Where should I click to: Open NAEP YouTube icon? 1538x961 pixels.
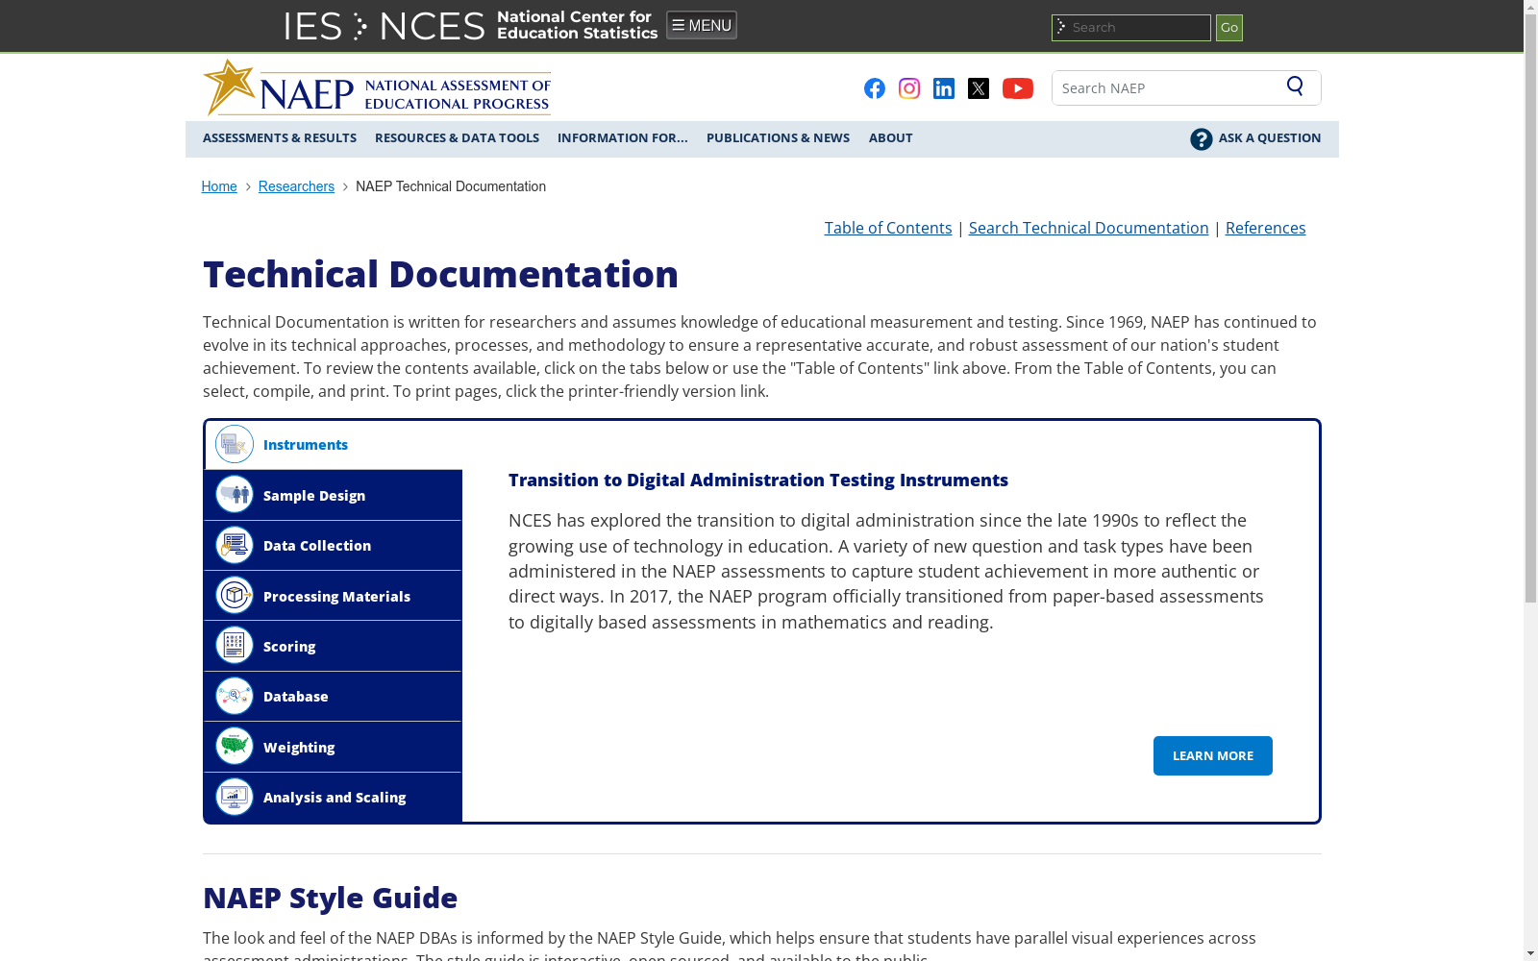pos(1017,88)
